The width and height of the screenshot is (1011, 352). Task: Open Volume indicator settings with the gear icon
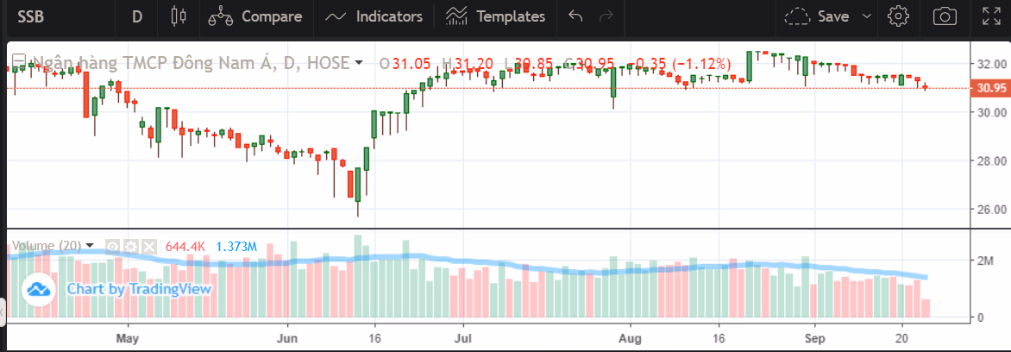131,247
